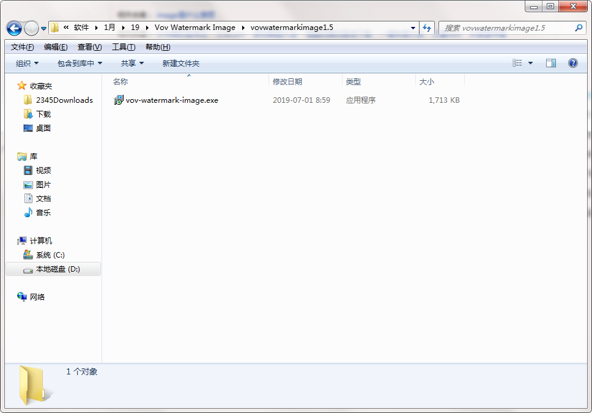This screenshot has height=413, width=592.
Task: Open the 查看(V) menu
Action: [89, 47]
